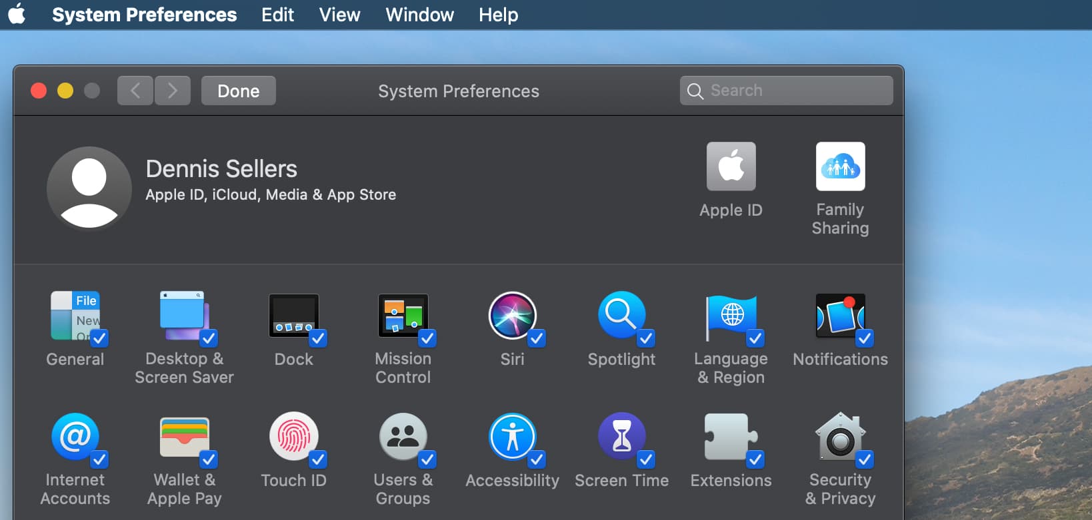Open the View menu
The image size is (1092, 520).
pos(339,15)
